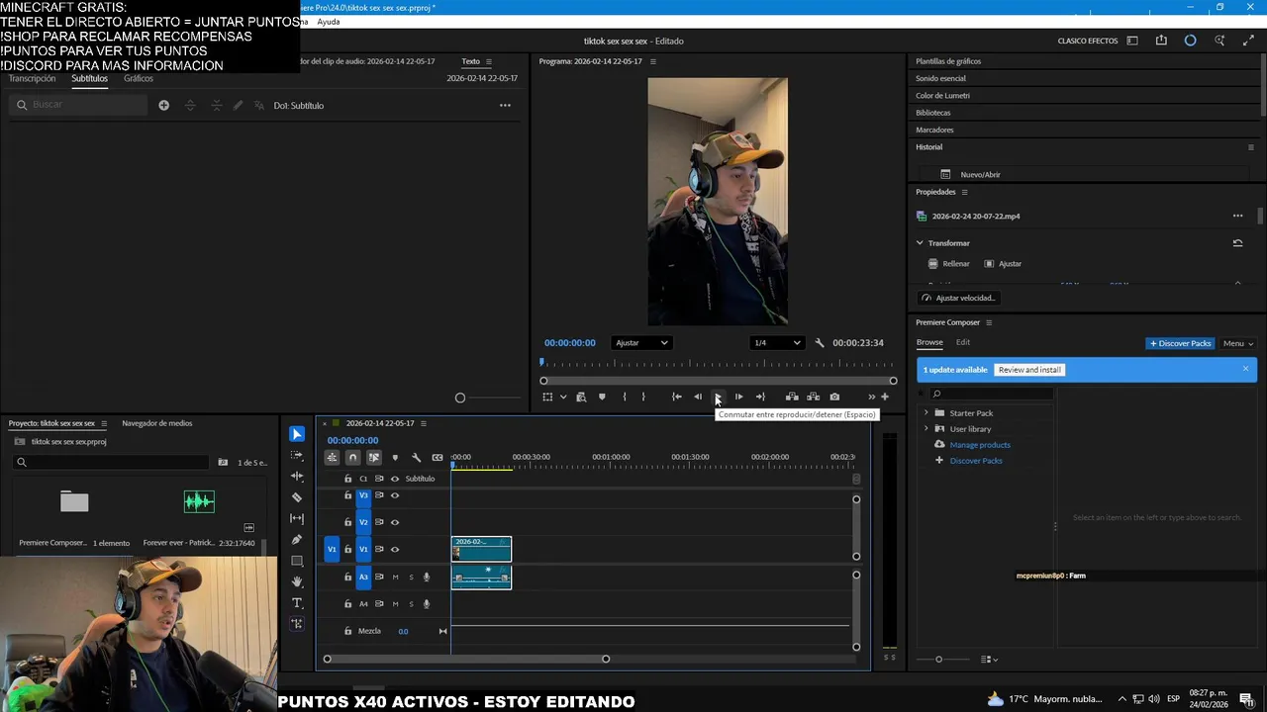Screen dimensions: 1267x712
Task: Select the Type text tool
Action: pyautogui.click(x=297, y=602)
